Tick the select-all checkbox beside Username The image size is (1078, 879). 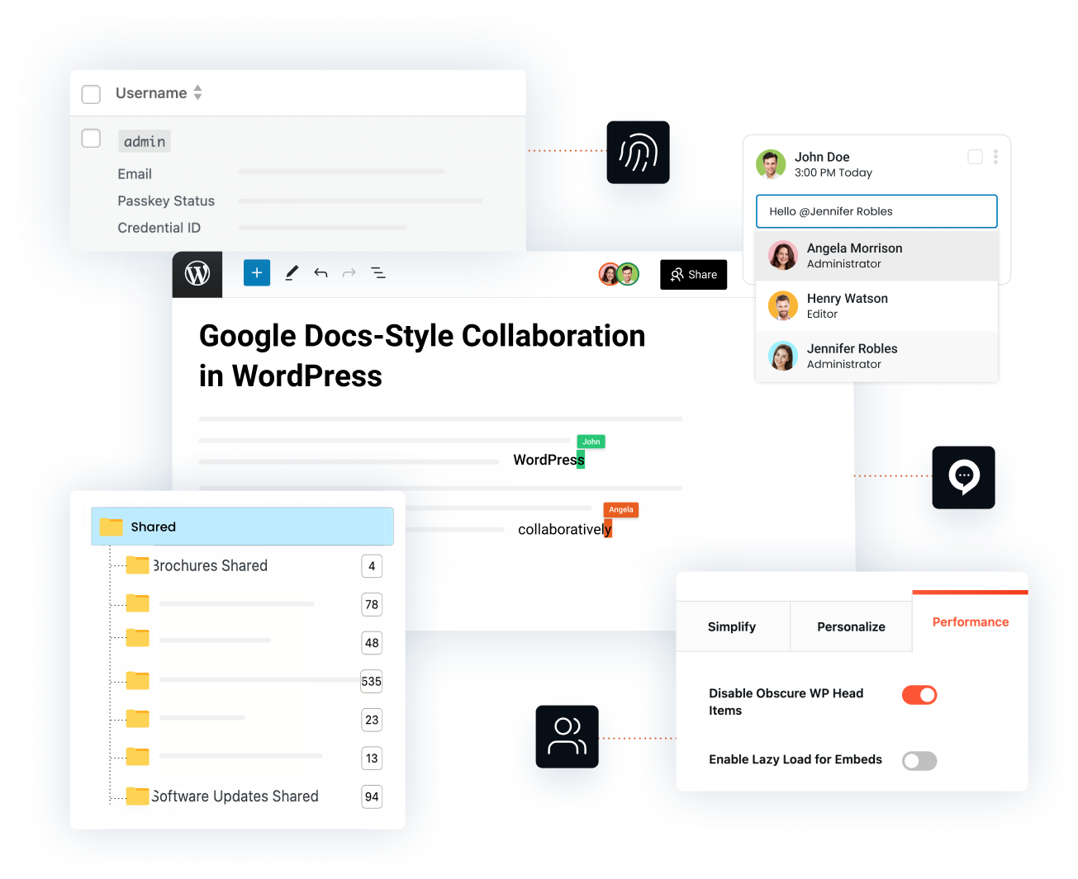click(91, 94)
